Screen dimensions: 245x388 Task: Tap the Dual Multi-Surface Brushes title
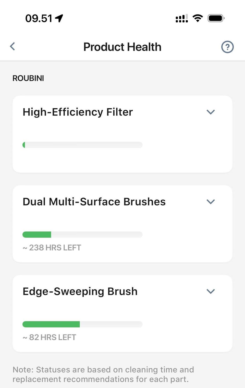pyautogui.click(x=94, y=202)
